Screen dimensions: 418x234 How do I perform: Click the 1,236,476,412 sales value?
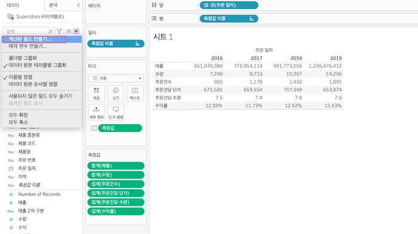325,66
